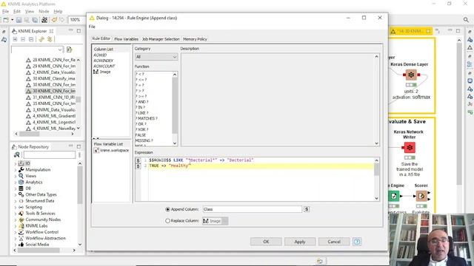474x266 pixels.
Task: Click the green Rule Engine node icon
Action: tap(393, 196)
